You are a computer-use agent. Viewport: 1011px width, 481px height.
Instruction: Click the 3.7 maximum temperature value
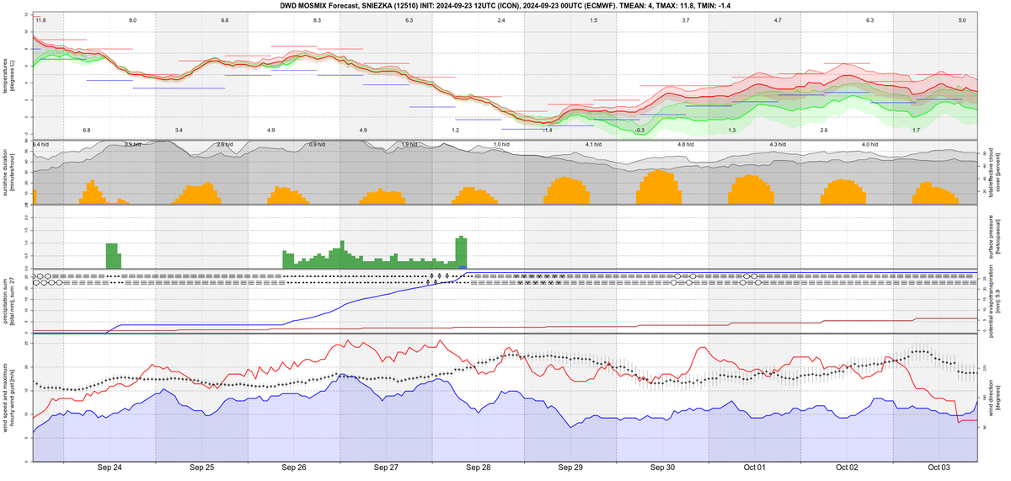click(x=686, y=19)
